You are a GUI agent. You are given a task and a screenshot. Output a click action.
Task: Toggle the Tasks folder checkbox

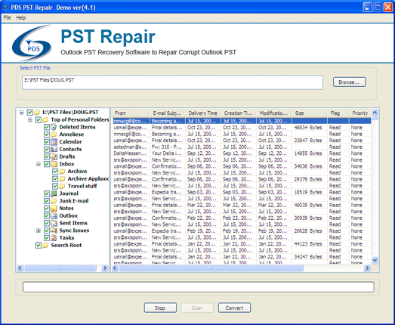coord(47,238)
